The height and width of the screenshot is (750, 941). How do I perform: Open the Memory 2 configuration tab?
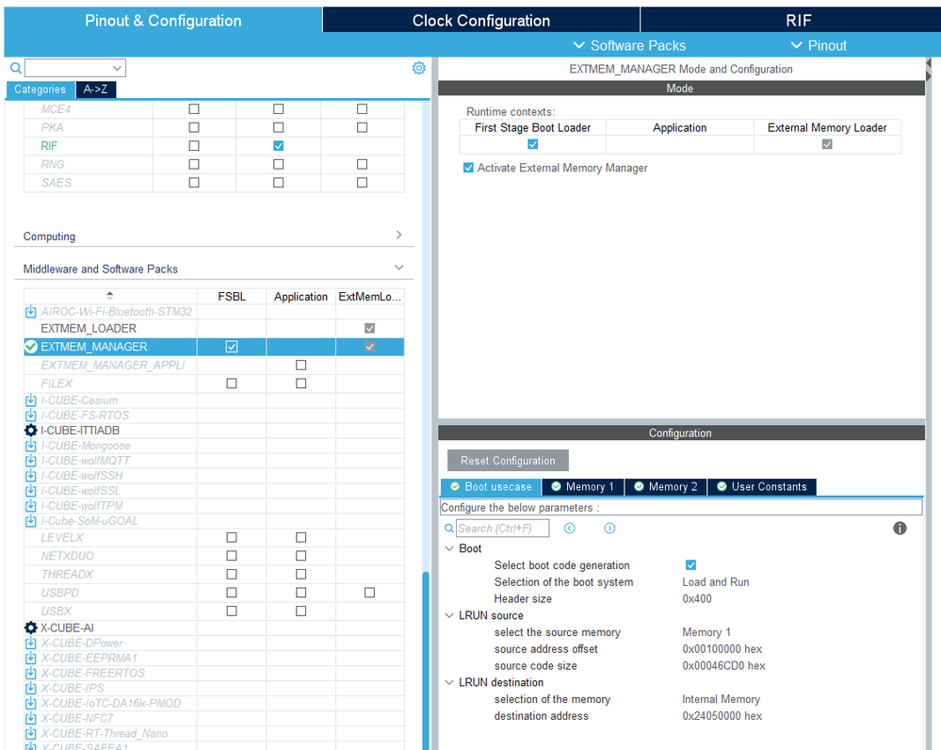[x=666, y=487]
